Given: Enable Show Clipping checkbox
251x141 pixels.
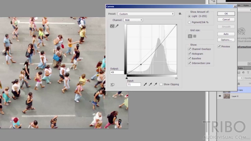Looking at the screenshot, I should pos(161,85).
